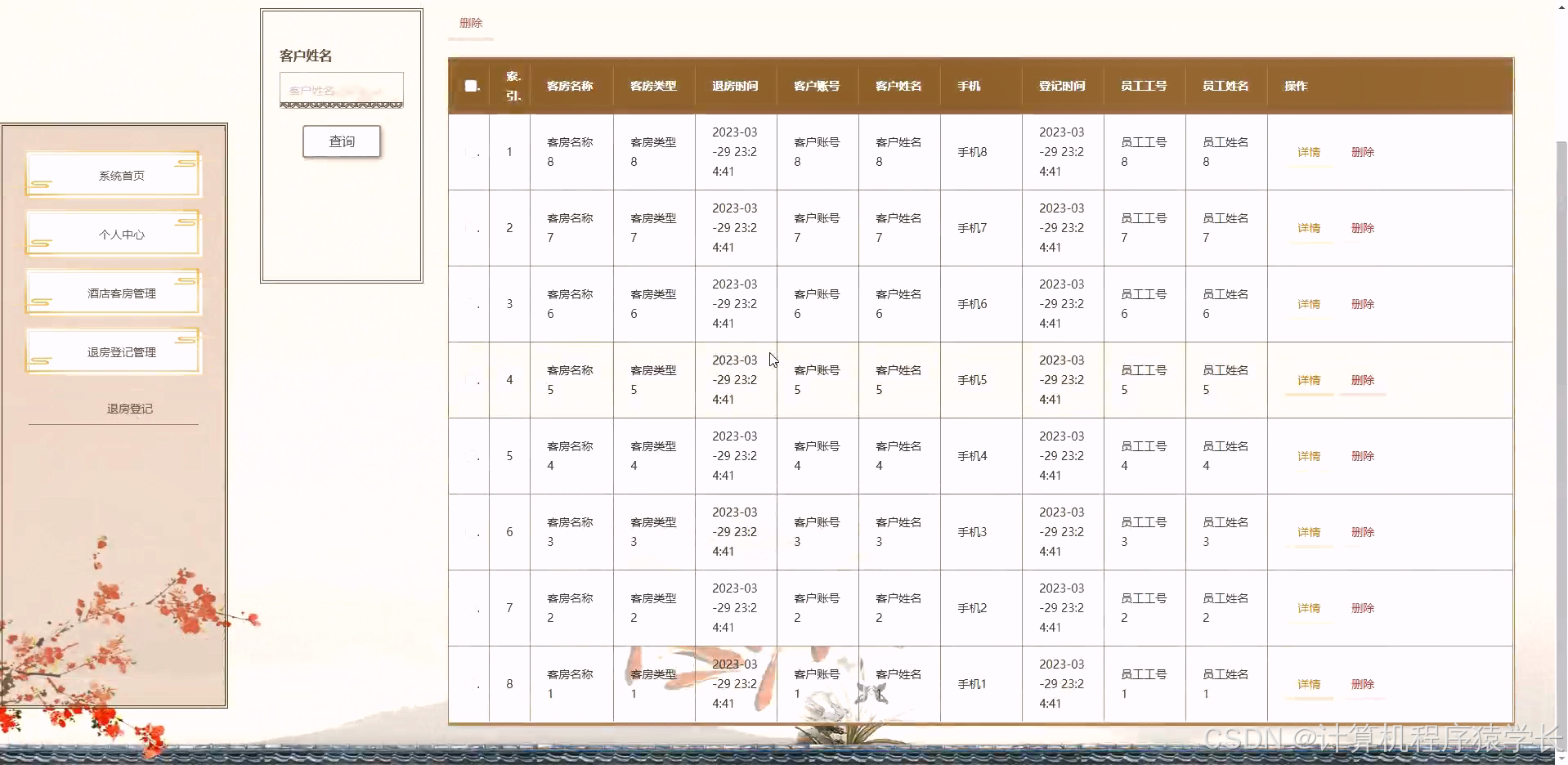This screenshot has width=1568, height=765.
Task: Toggle the select-all checkbox in the table header
Action: click(469, 86)
